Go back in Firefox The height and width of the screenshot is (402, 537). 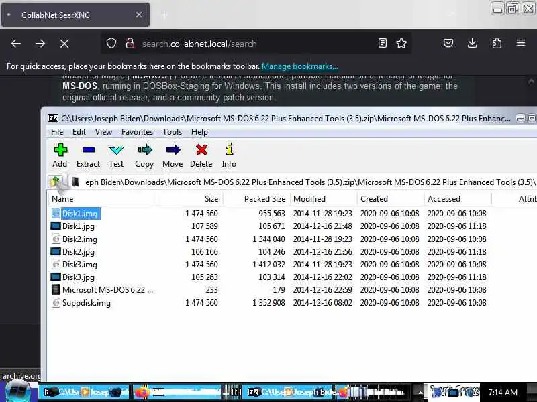[16, 44]
